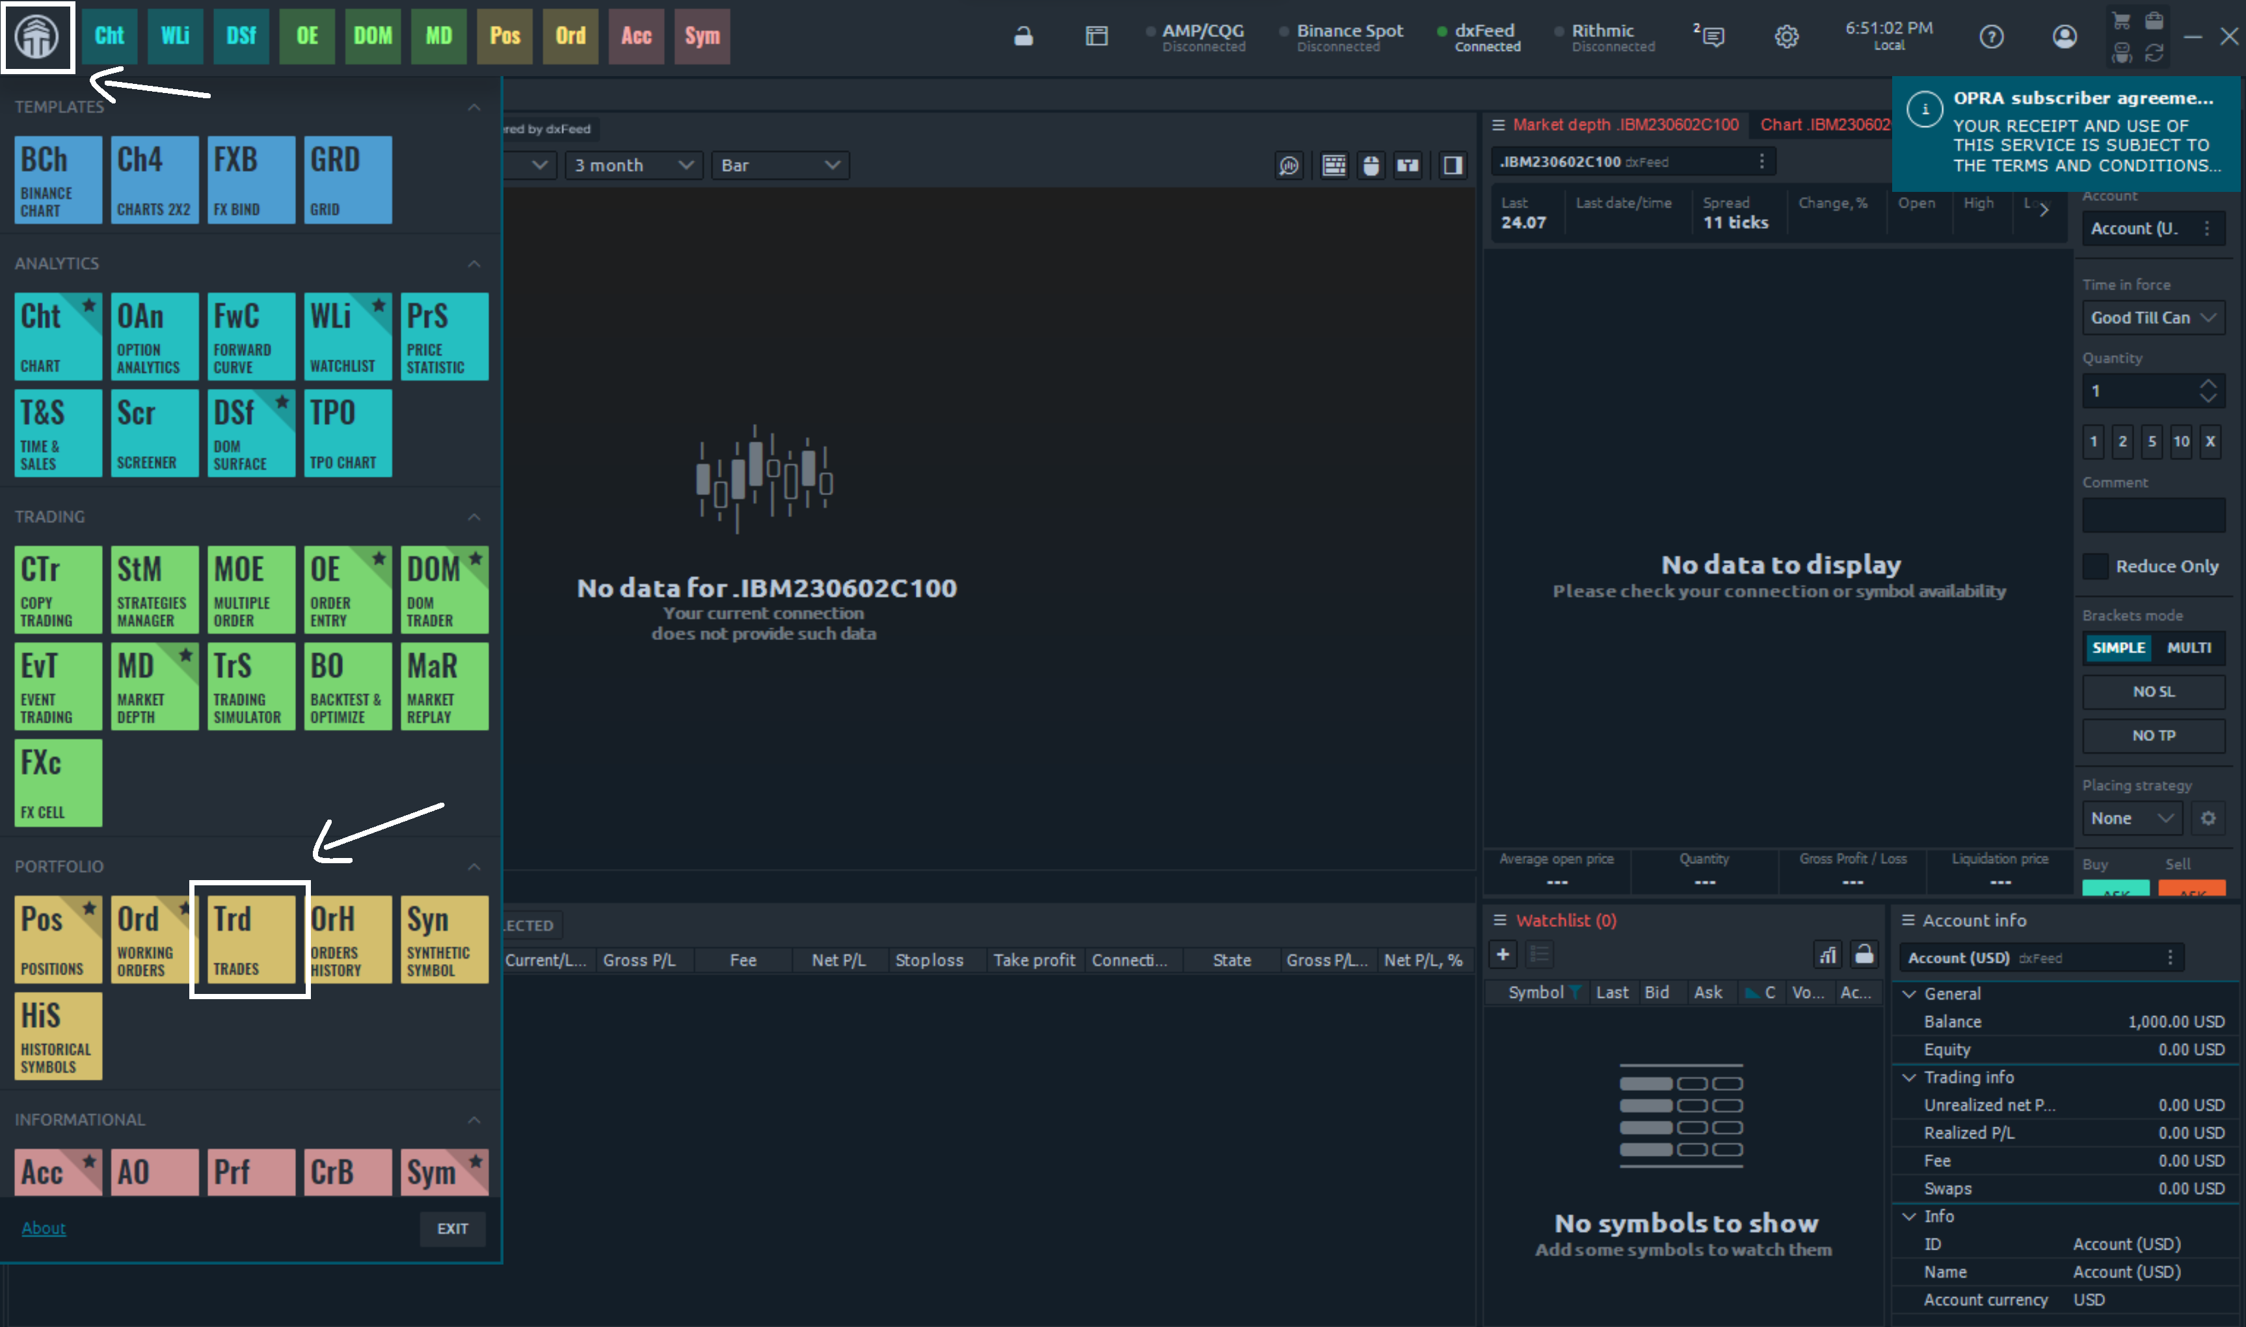Click the settings gear in top bar
This screenshot has width=2246, height=1327.
[1785, 36]
